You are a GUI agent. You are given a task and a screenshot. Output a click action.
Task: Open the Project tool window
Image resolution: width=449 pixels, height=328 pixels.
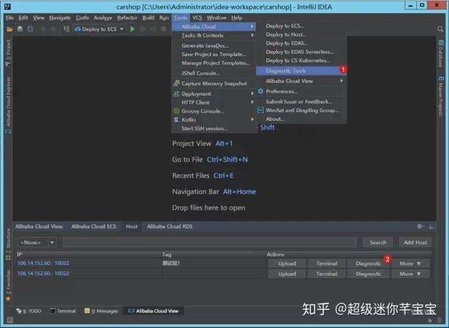click(x=8, y=53)
